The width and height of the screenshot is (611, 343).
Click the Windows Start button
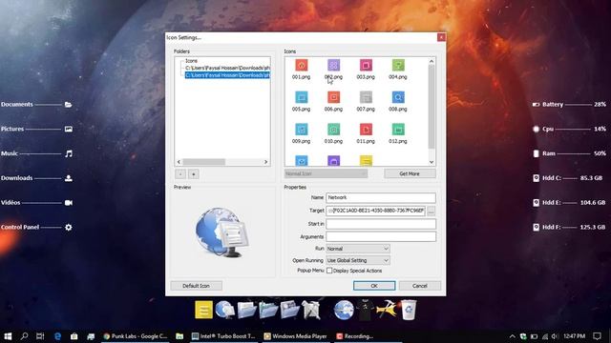(8, 336)
